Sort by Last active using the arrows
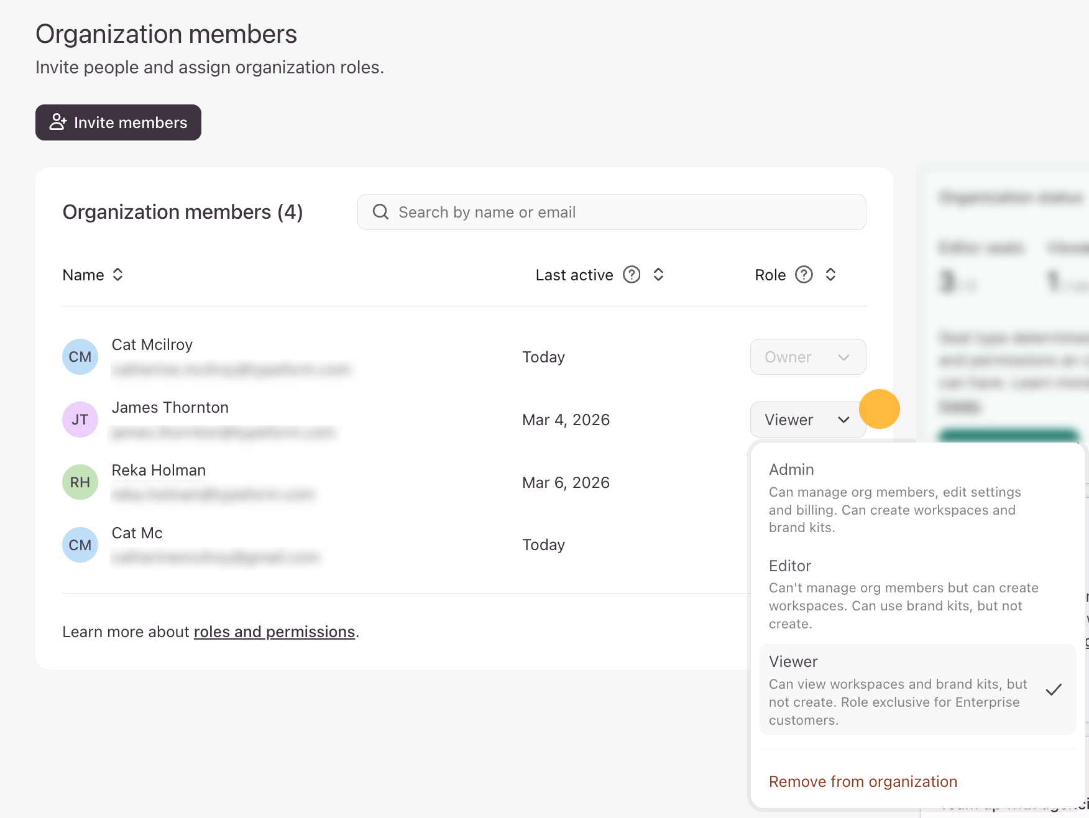This screenshot has height=818, width=1089. (x=658, y=275)
